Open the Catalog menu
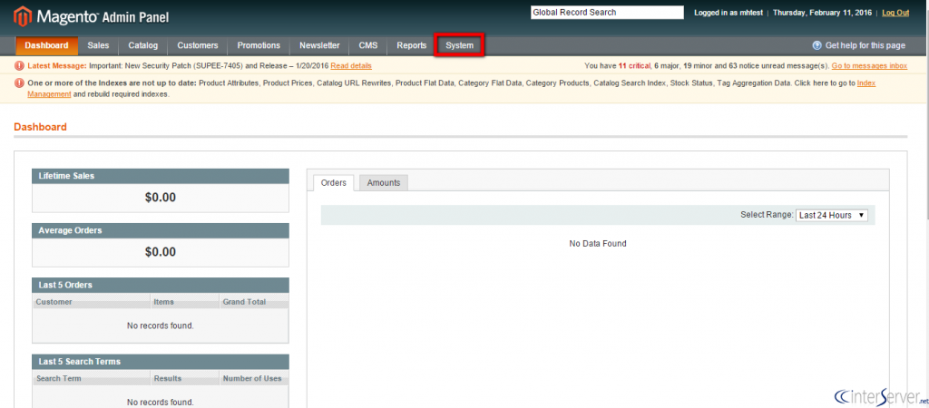The width and height of the screenshot is (929, 408). 142,45
